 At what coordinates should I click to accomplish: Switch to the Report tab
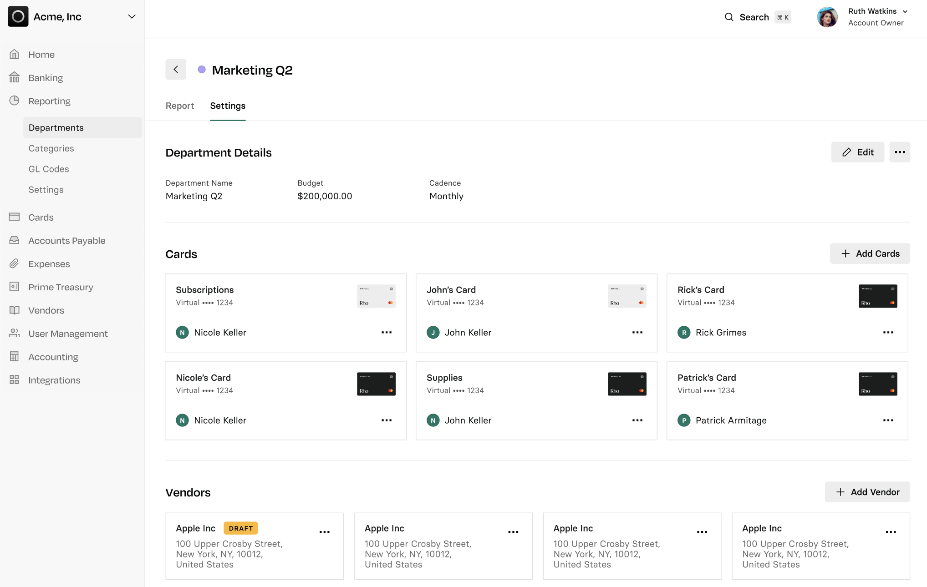tap(179, 106)
